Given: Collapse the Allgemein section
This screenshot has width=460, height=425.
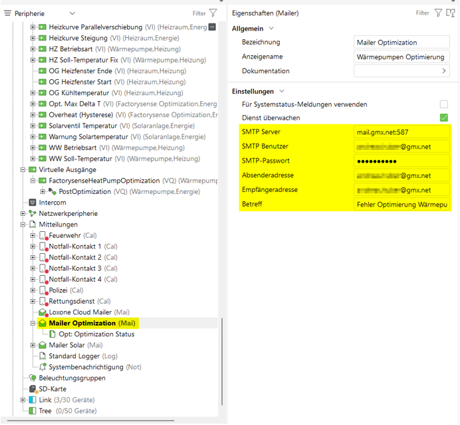Looking at the screenshot, I should [x=271, y=29].
